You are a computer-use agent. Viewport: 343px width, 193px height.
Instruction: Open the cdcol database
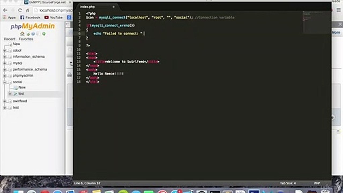(x=17, y=50)
